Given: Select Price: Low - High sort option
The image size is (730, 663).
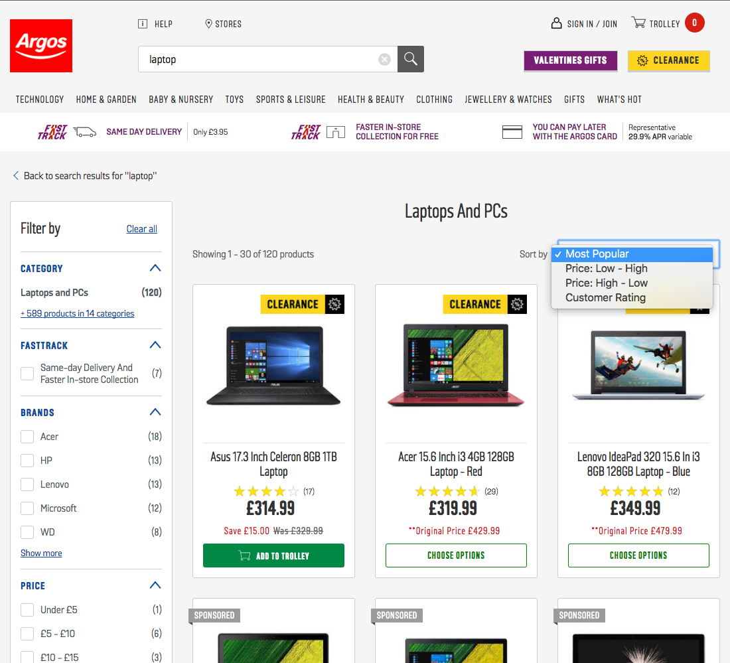Looking at the screenshot, I should click(x=606, y=269).
